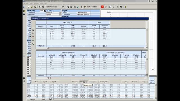The width and height of the screenshot is (180, 101).
Task: Open the View menu
Action: 31,3
